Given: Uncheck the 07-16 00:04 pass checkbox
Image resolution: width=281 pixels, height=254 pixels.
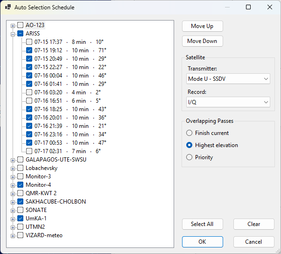Looking at the screenshot, I should (x=29, y=76).
